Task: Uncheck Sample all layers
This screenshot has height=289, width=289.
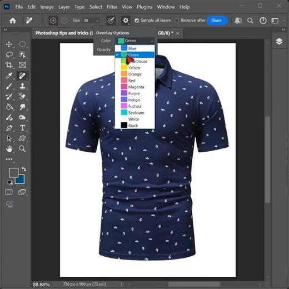Action: point(137,21)
